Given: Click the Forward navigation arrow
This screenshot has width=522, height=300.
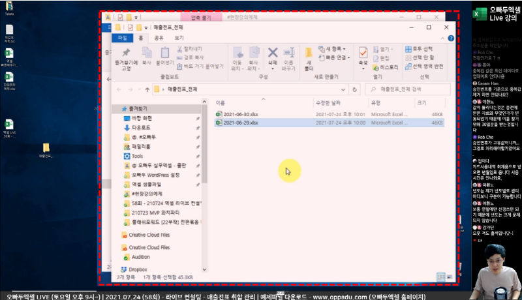Looking at the screenshot, I should coord(130,89).
